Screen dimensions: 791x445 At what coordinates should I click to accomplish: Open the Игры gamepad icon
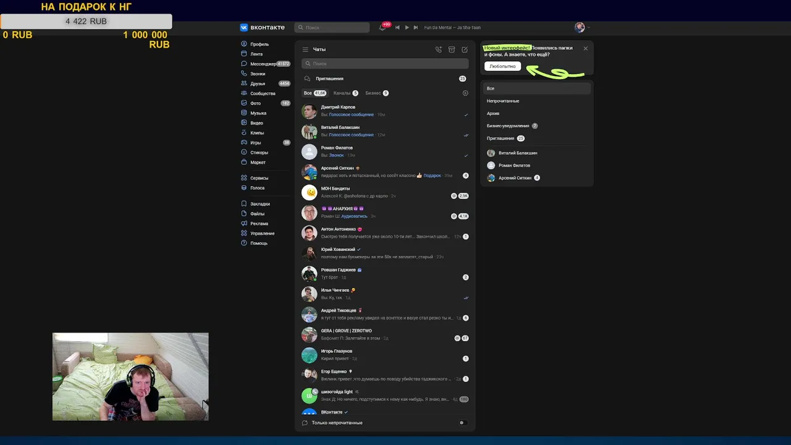pyautogui.click(x=244, y=143)
